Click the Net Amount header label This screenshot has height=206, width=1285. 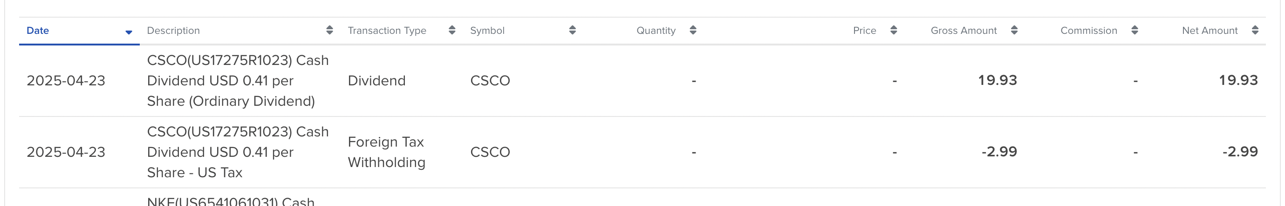[1210, 31]
